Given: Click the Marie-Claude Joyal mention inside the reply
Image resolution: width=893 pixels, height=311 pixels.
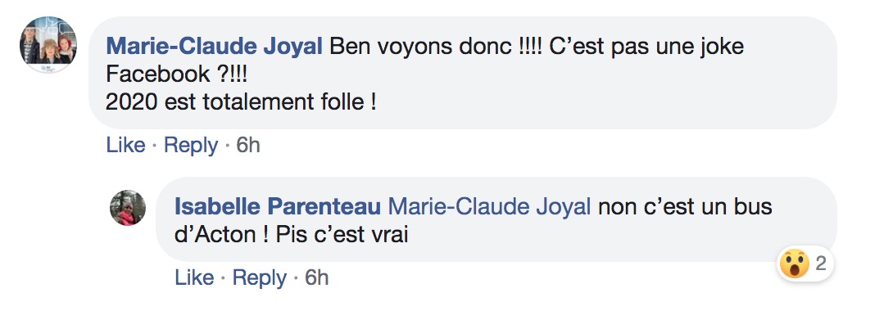Looking at the screenshot, I should pos(489,206).
